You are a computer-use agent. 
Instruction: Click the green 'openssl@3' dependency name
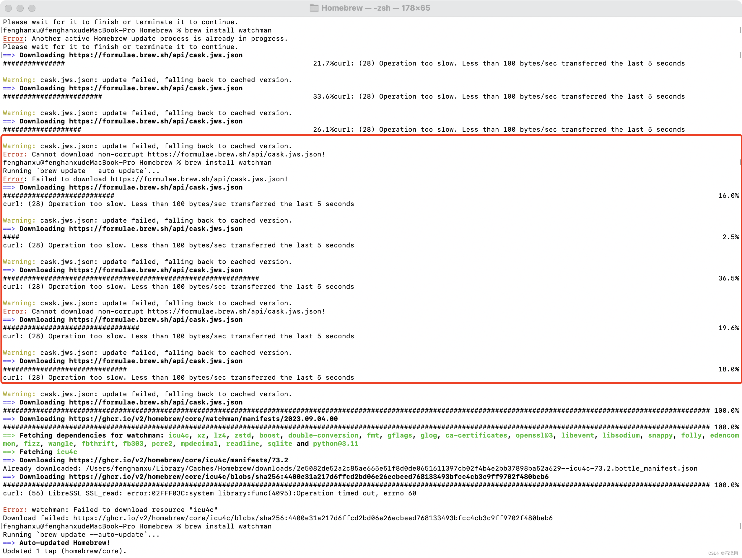coord(534,435)
